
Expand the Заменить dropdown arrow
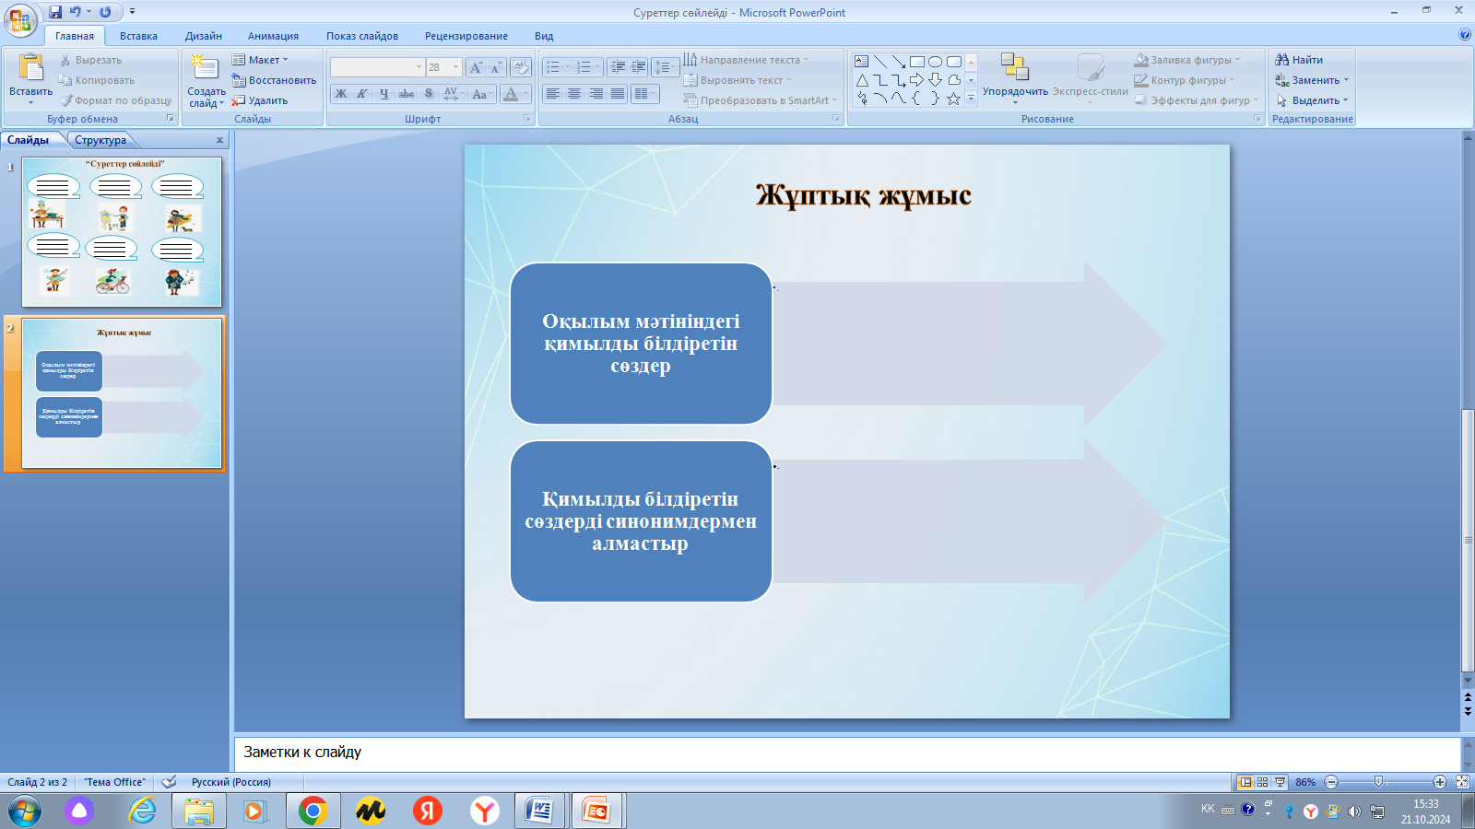[1346, 80]
